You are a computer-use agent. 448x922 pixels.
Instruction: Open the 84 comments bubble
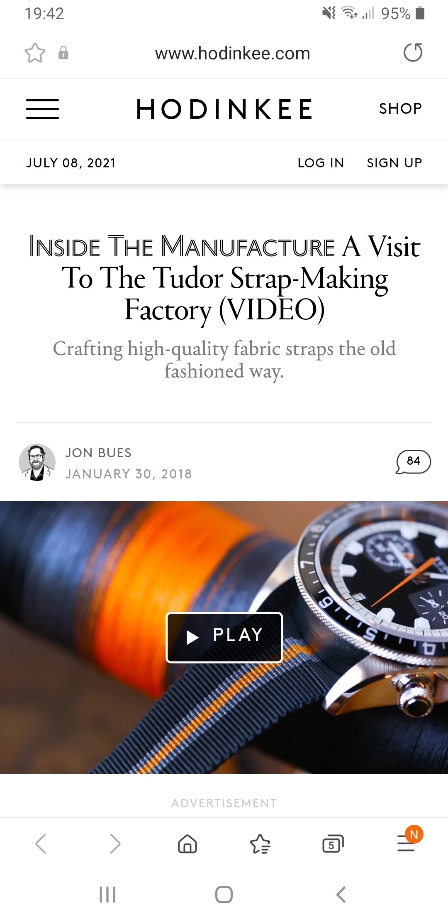point(413,462)
